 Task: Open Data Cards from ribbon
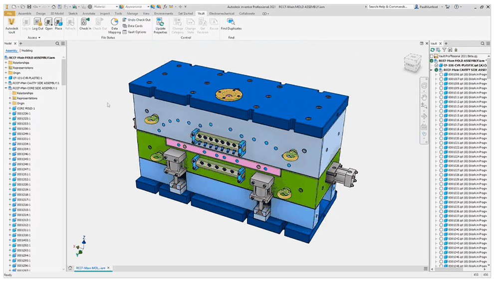[x=132, y=26]
